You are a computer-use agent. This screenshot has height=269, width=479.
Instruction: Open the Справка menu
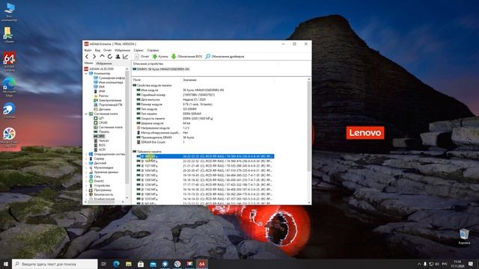tap(153, 50)
